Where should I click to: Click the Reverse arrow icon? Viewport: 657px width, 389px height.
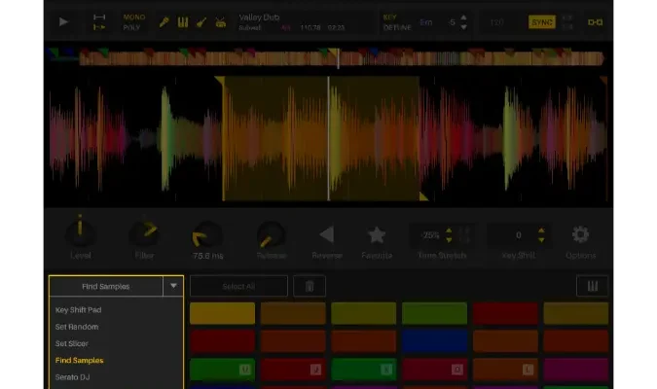click(x=326, y=234)
